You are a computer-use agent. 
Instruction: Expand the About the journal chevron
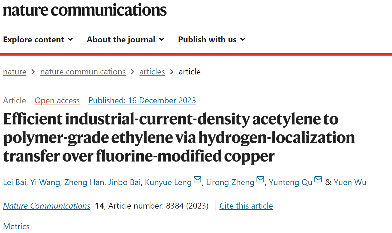point(162,39)
